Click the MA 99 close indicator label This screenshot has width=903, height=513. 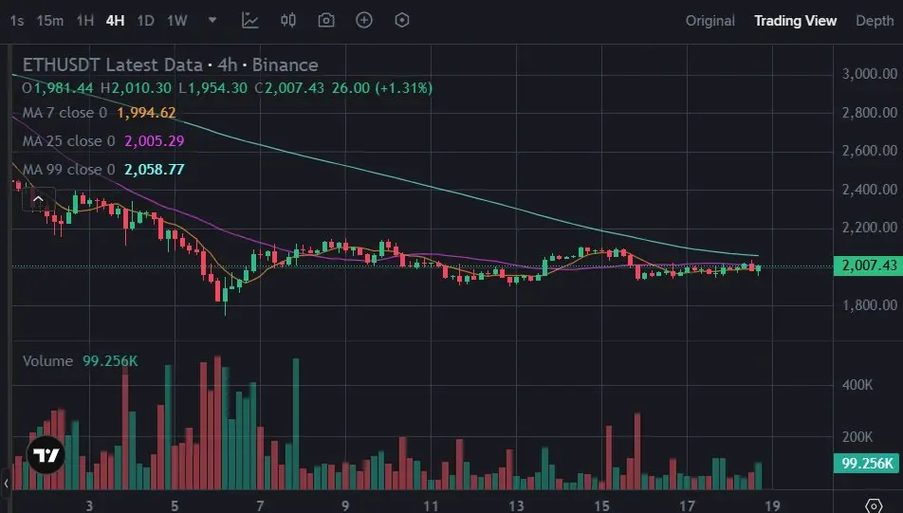[68, 170]
